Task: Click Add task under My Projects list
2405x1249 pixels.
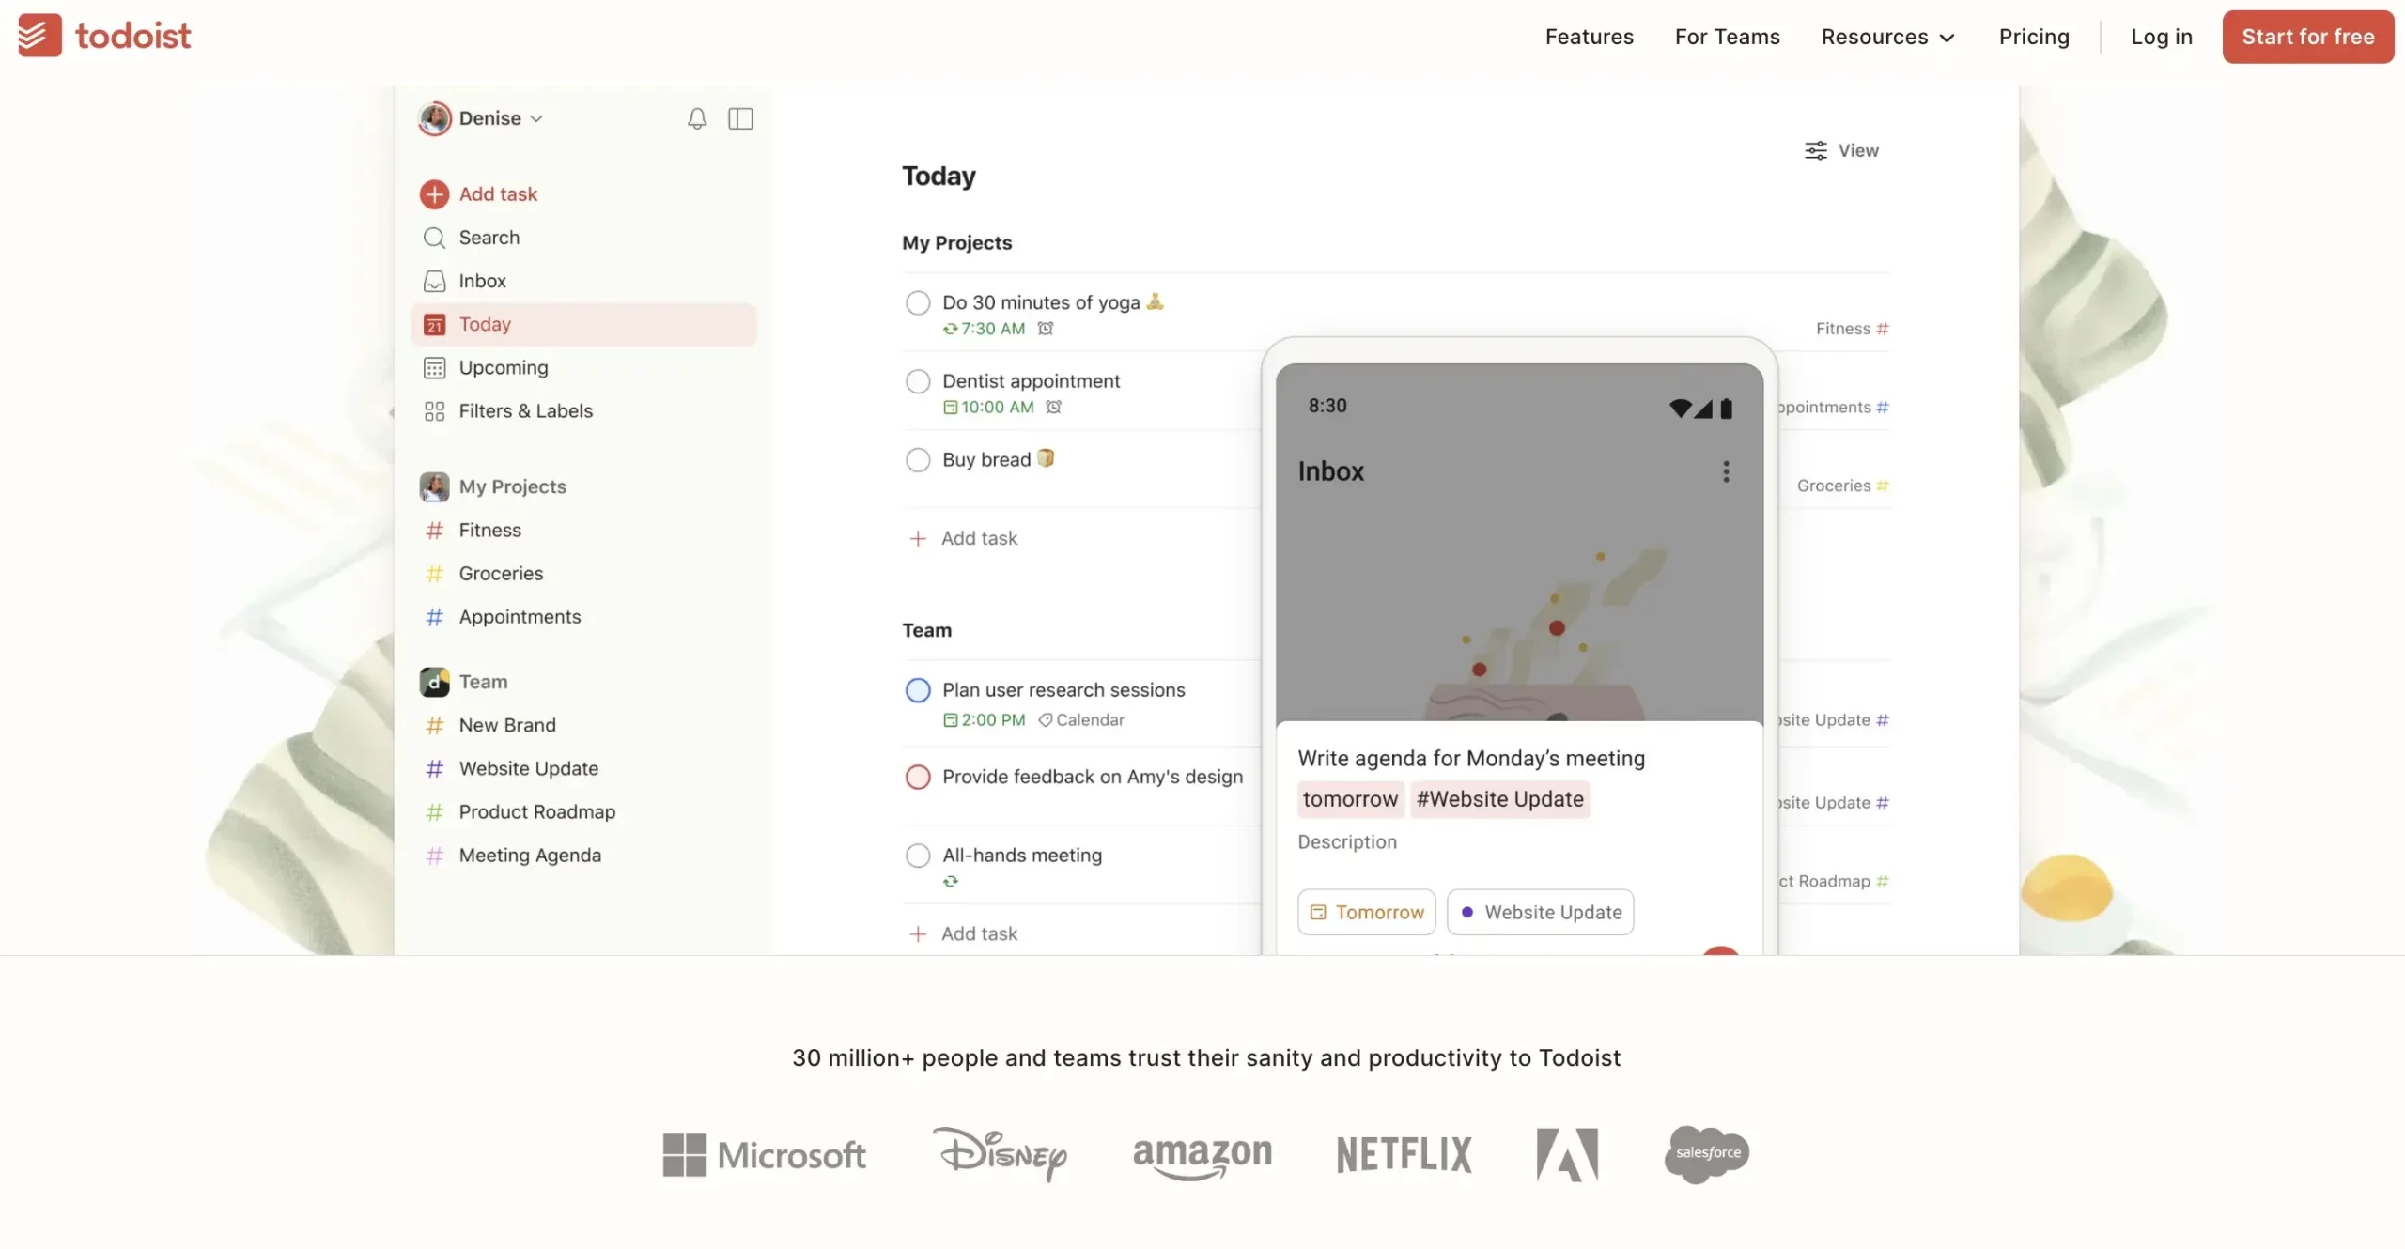Action: coord(964,539)
